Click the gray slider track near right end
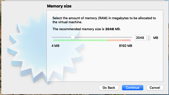 pos(127,37)
